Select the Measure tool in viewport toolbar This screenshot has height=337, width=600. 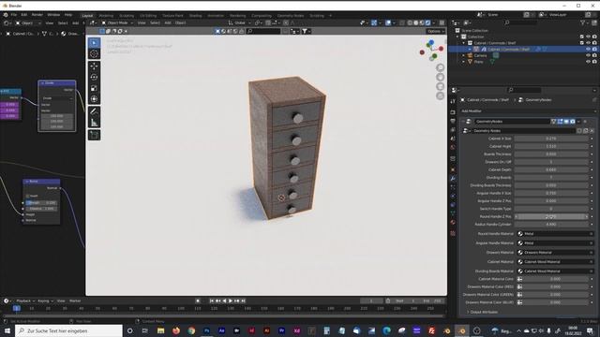tap(94, 123)
